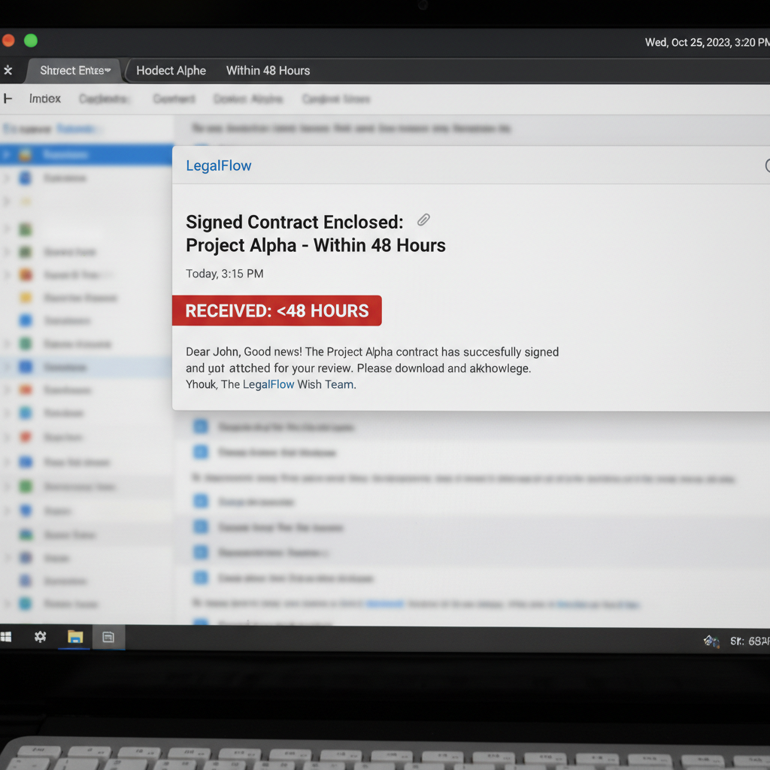Click the red RECEIVED: <48 HOURS badge

tap(277, 311)
